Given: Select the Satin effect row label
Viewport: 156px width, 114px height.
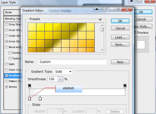Looking at the screenshot, I should [12, 64].
